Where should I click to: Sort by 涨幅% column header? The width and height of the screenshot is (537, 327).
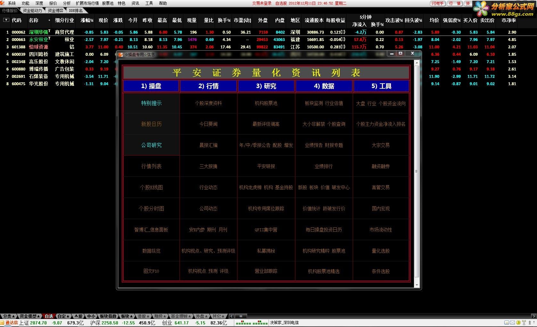87,20
